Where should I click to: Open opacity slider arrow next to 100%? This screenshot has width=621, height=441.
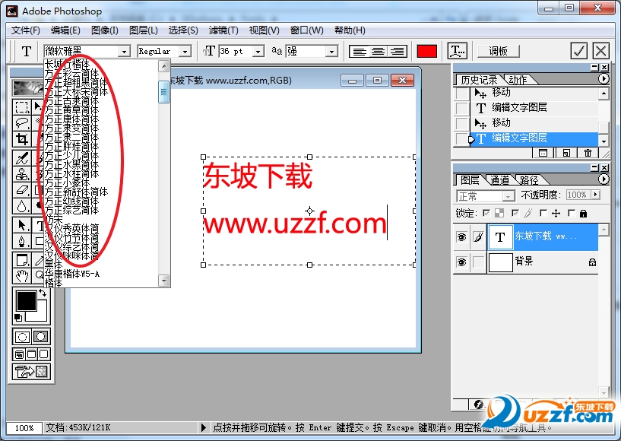[595, 195]
